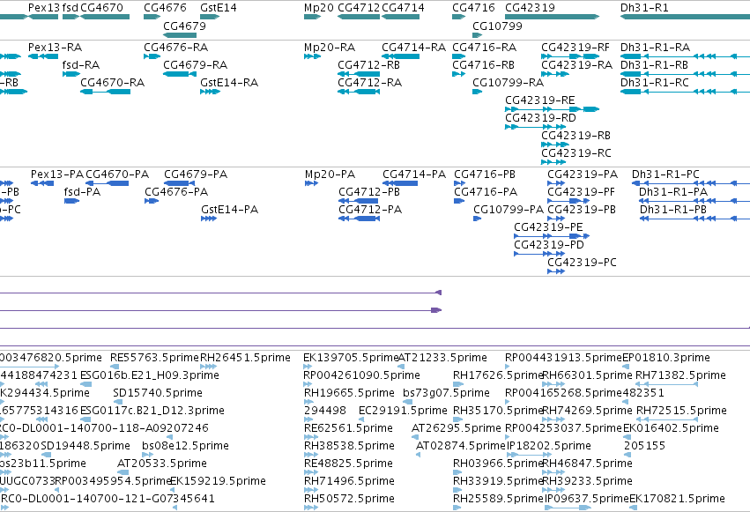750x512 pixels.
Task: Select transcript CG4670-RA
Action: [x=105, y=92]
